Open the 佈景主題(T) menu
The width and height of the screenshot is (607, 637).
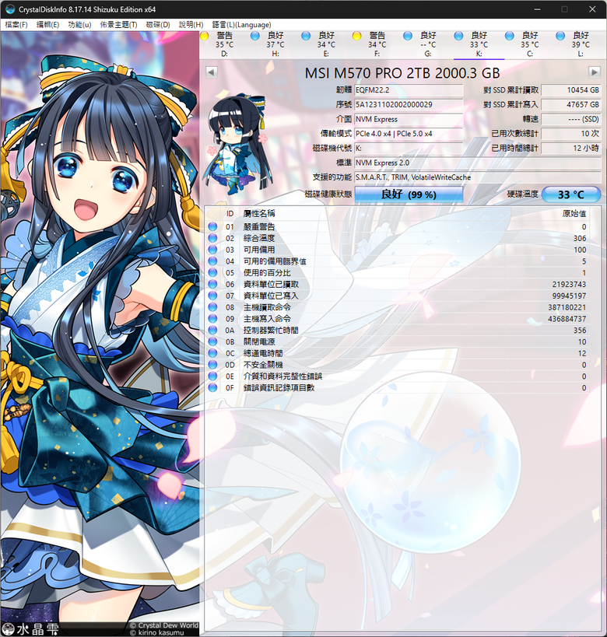(x=118, y=25)
